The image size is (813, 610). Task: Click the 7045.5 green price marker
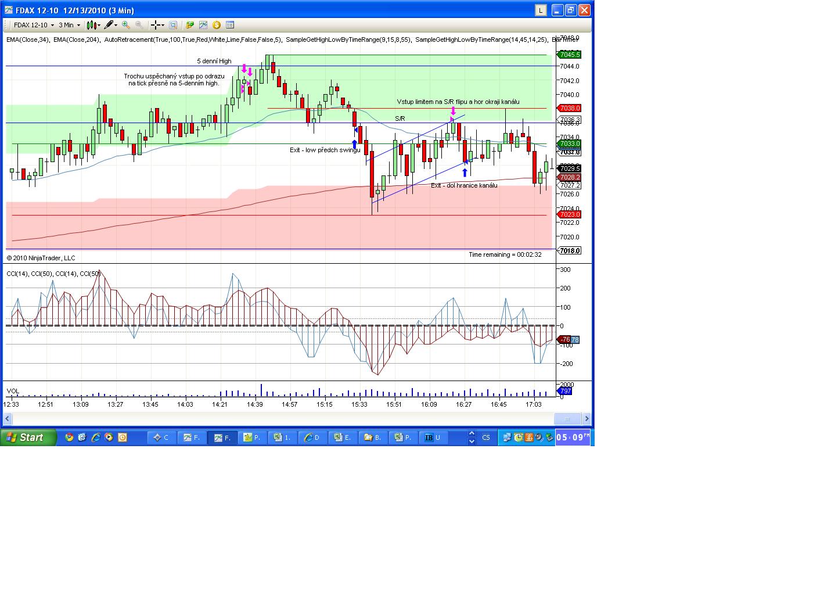coord(570,55)
